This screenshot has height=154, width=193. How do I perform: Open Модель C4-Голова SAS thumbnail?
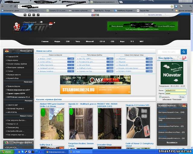pos(138,123)
